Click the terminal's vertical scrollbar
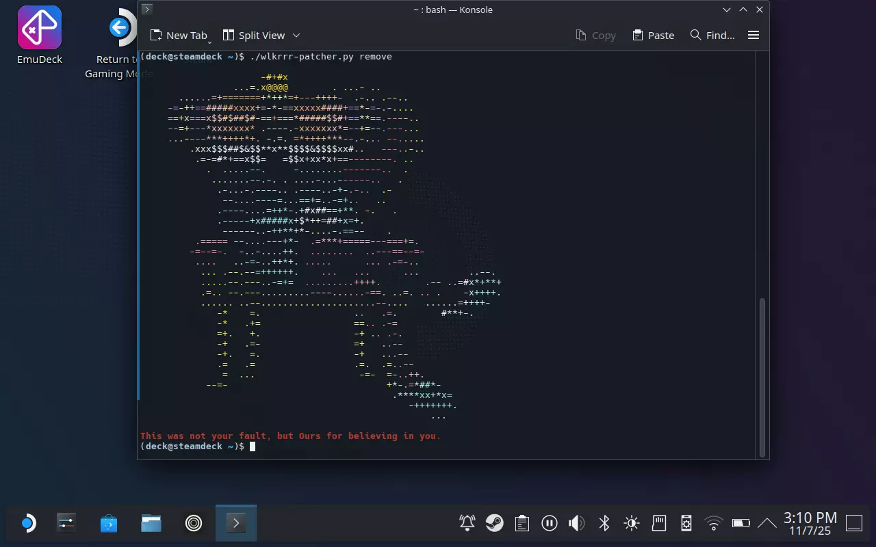The image size is (876, 547). click(x=760, y=376)
